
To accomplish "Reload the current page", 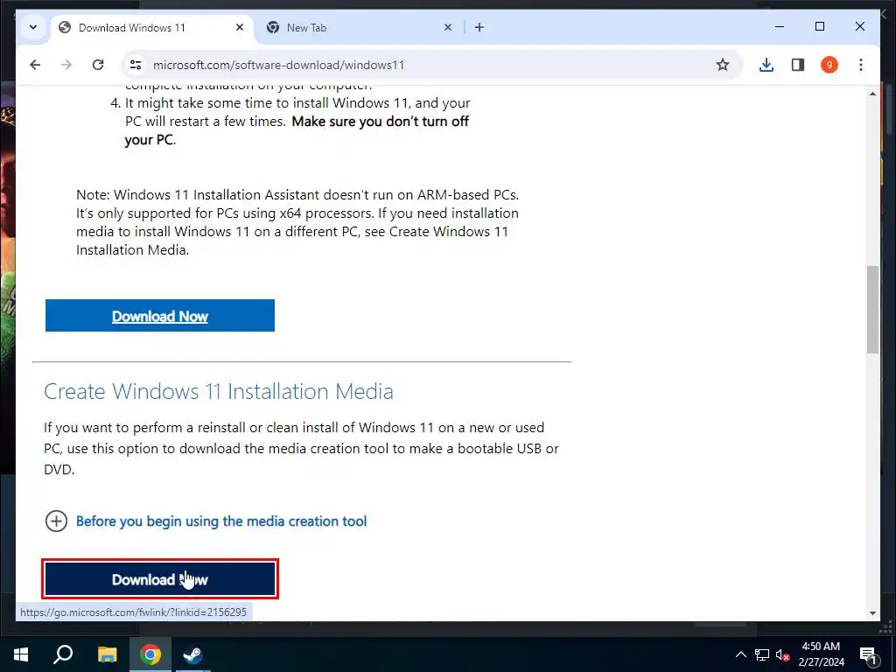I will pos(98,65).
